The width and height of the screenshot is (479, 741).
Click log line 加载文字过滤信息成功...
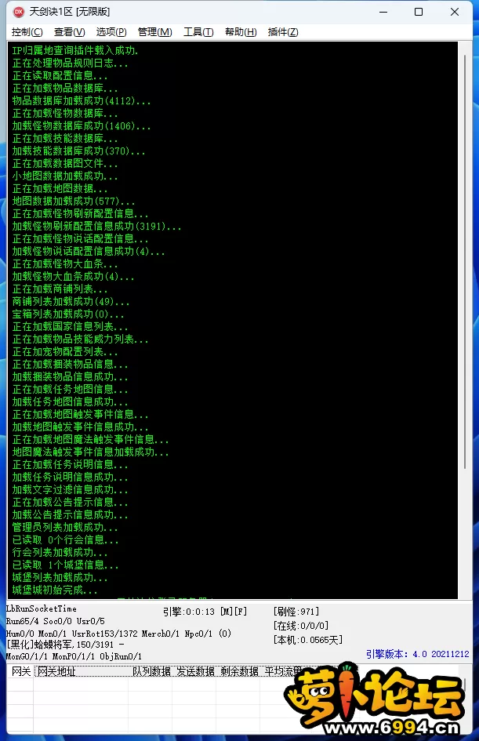pos(70,489)
